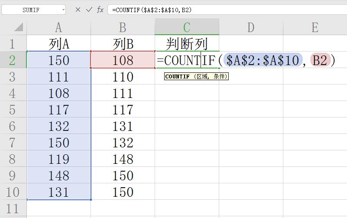
Task: Click the Select All corner triangle
Action: click(x=18, y=28)
